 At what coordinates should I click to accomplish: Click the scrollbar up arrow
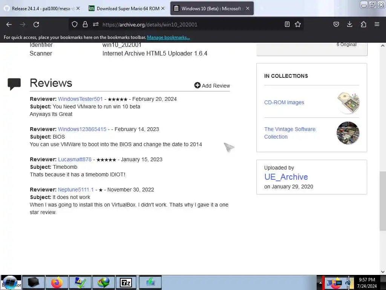pyautogui.click(x=383, y=46)
